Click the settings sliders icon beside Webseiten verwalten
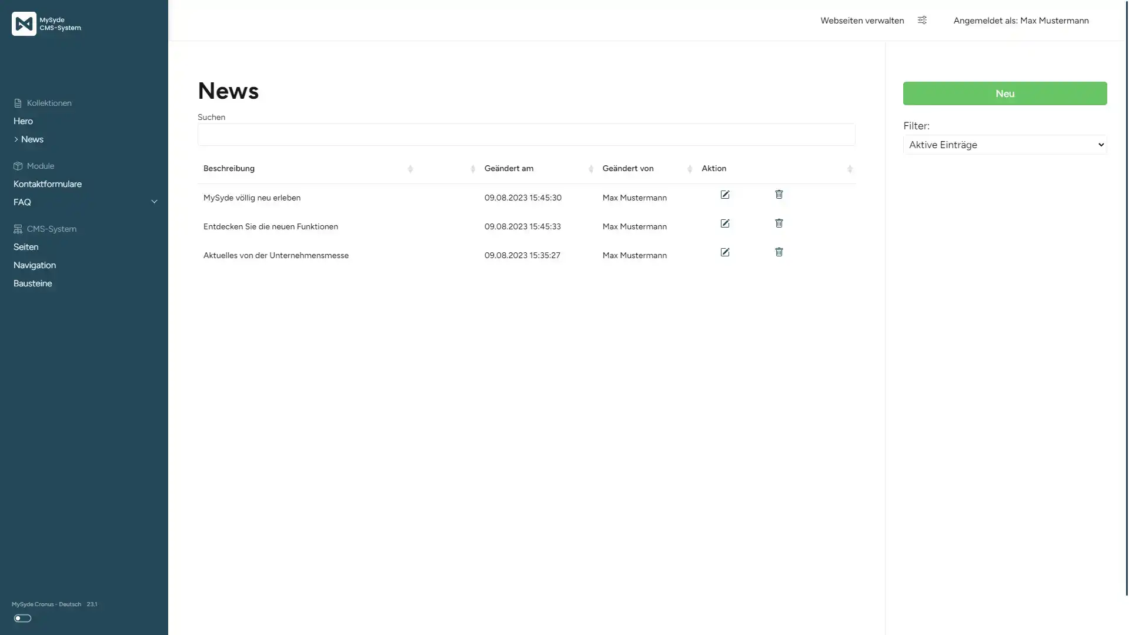The width and height of the screenshot is (1129, 635). [922, 21]
